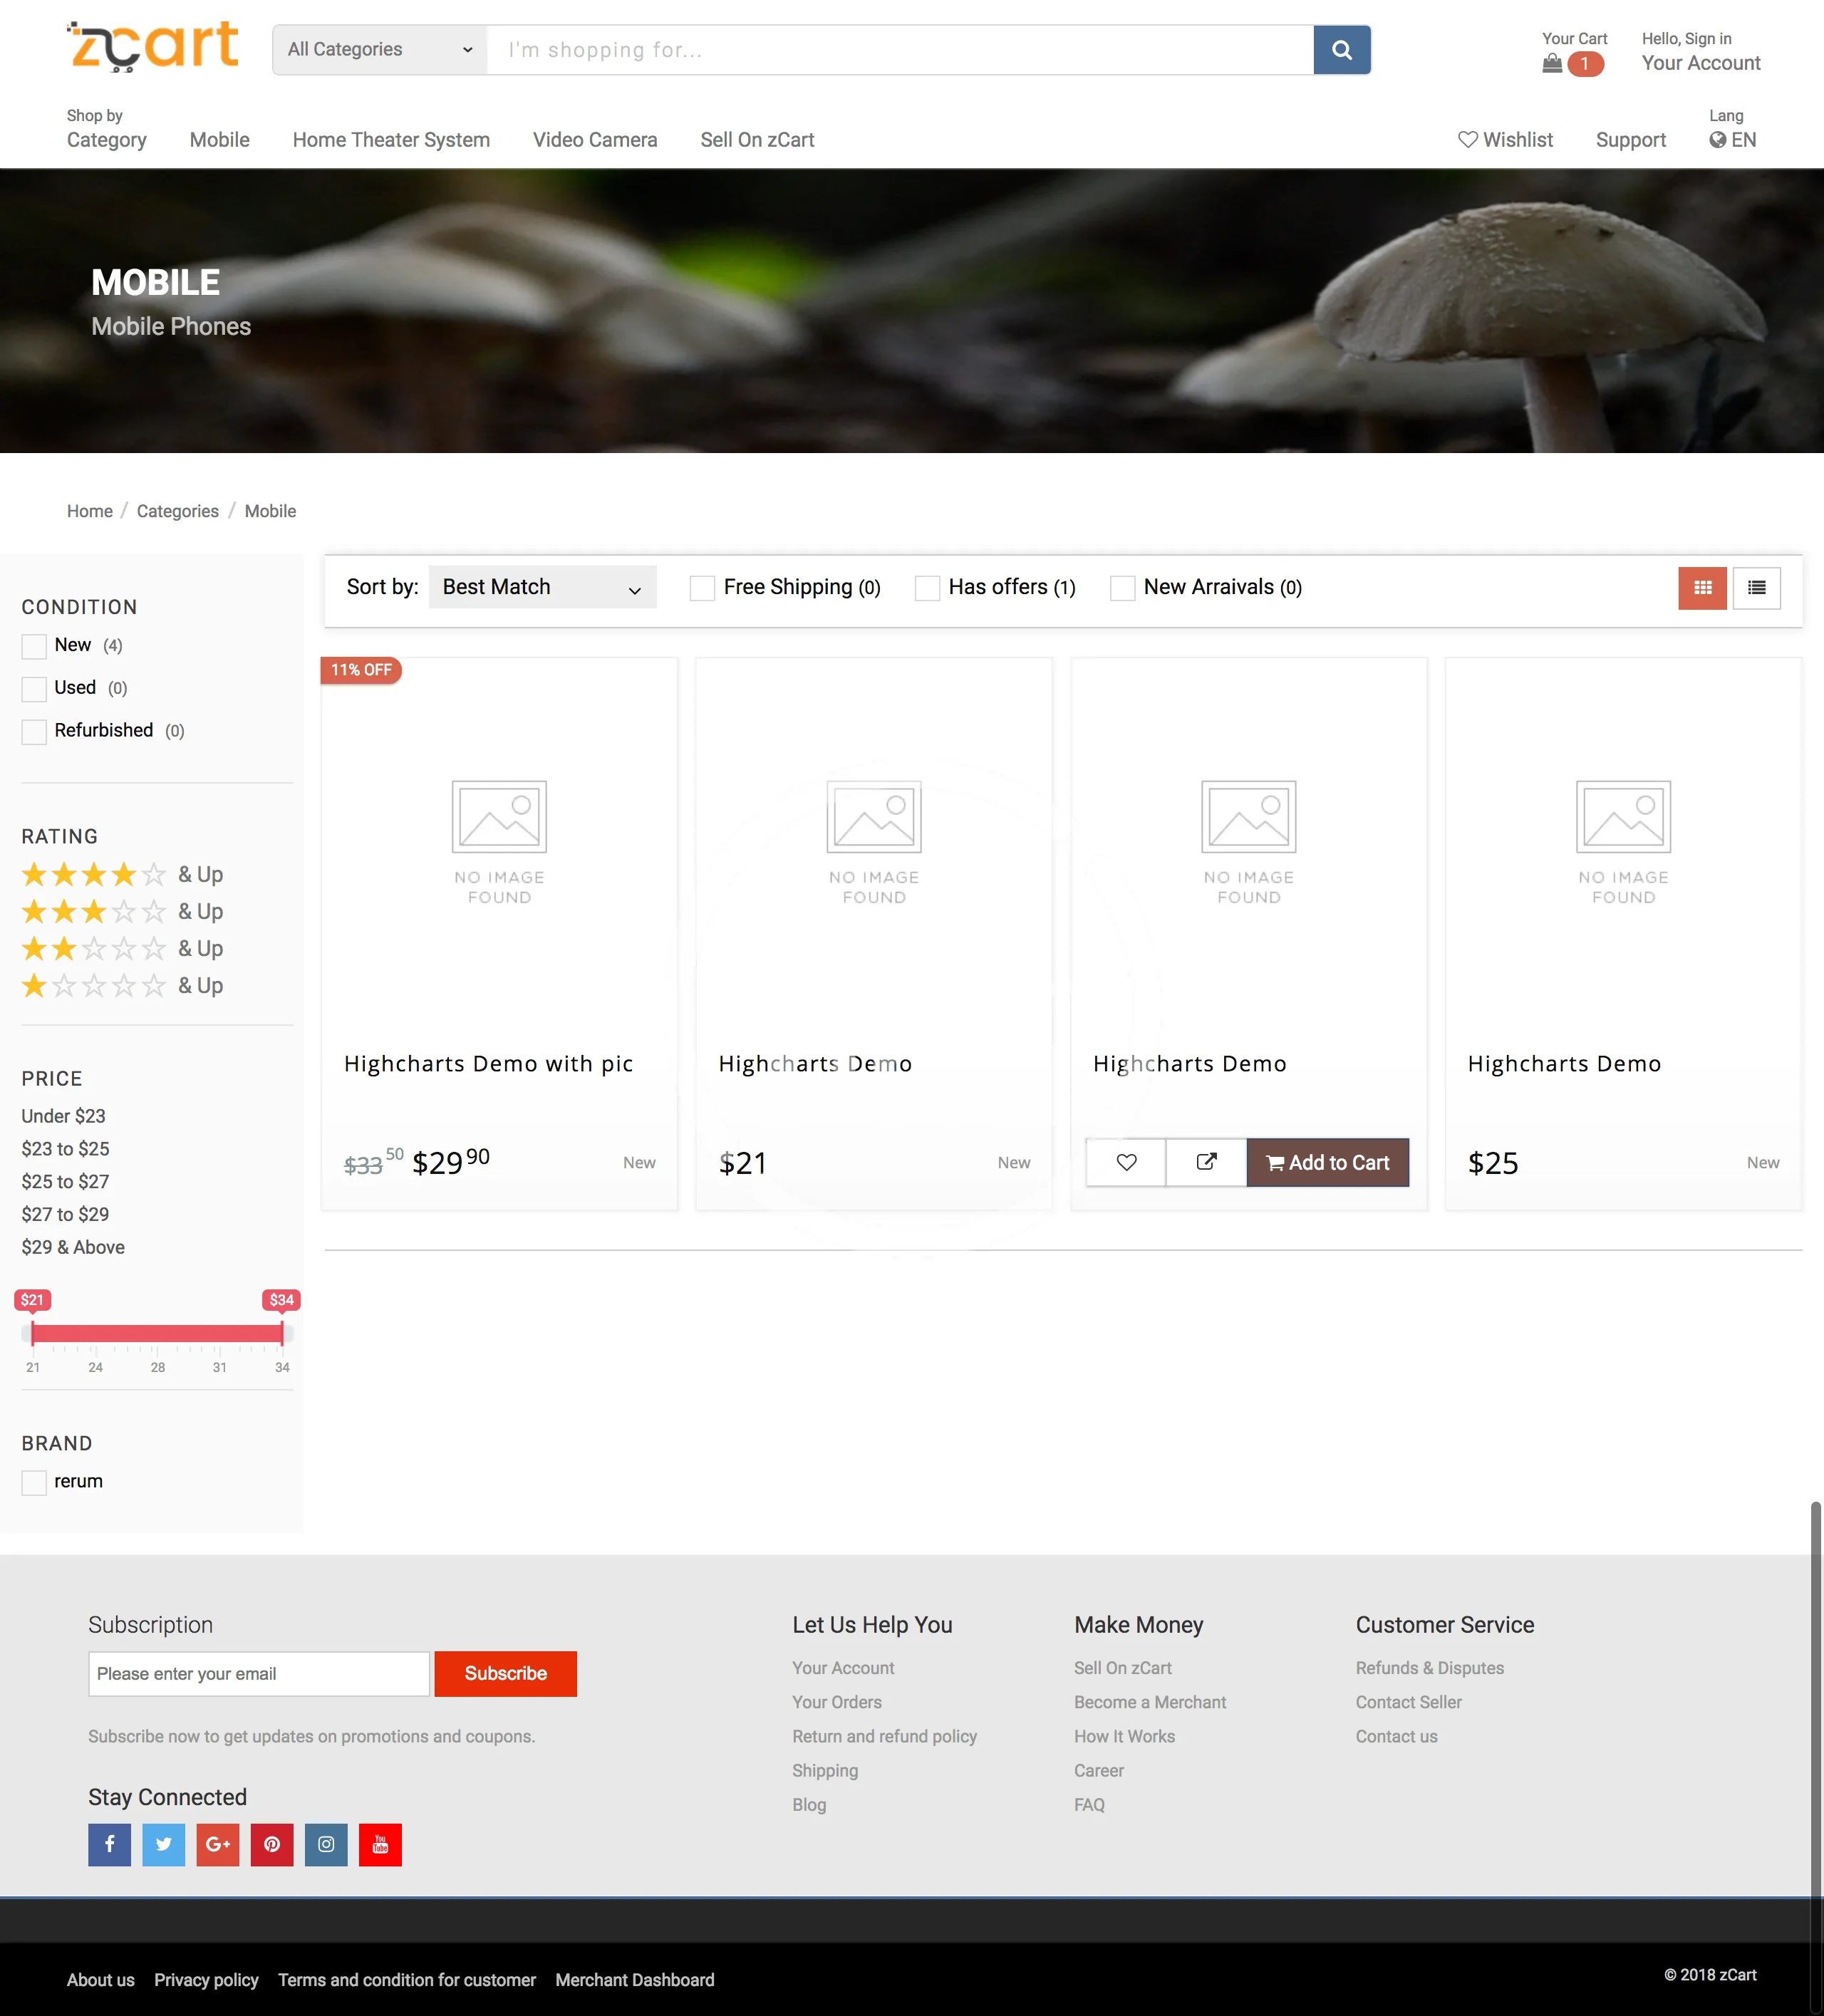Open the shopping cart bag icon
Screen dimensions: 1824x2016
click(1552, 64)
